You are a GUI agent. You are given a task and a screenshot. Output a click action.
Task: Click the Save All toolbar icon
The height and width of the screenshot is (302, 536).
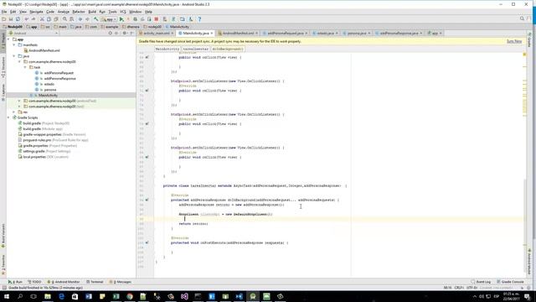point(11,19)
